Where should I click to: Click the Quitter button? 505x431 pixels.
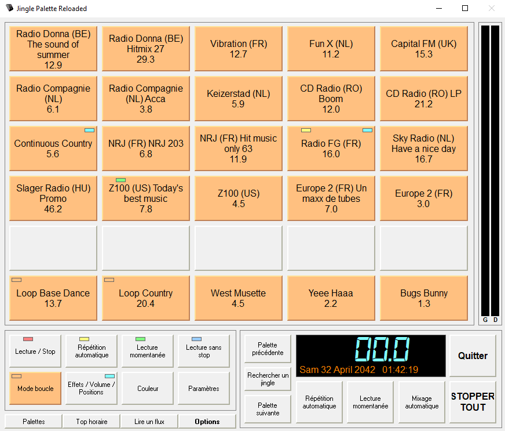click(473, 356)
